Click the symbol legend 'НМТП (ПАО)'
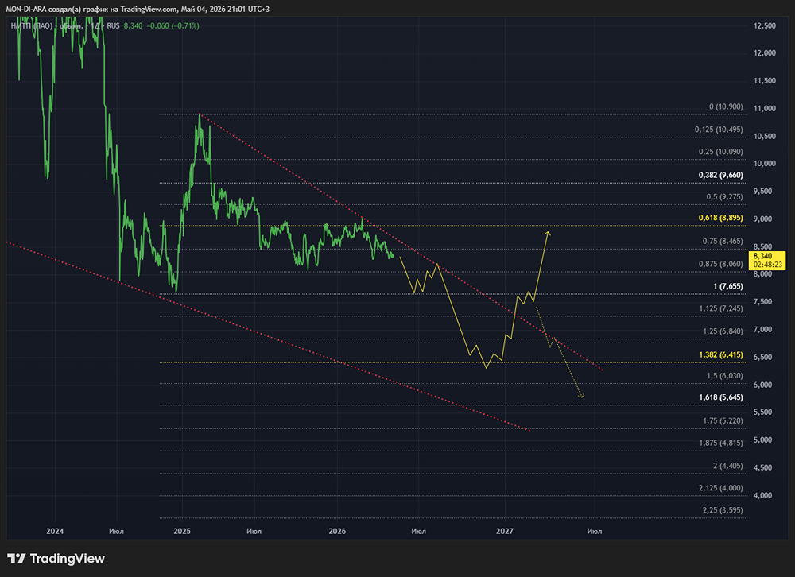The width and height of the screenshot is (795, 577). (x=32, y=25)
